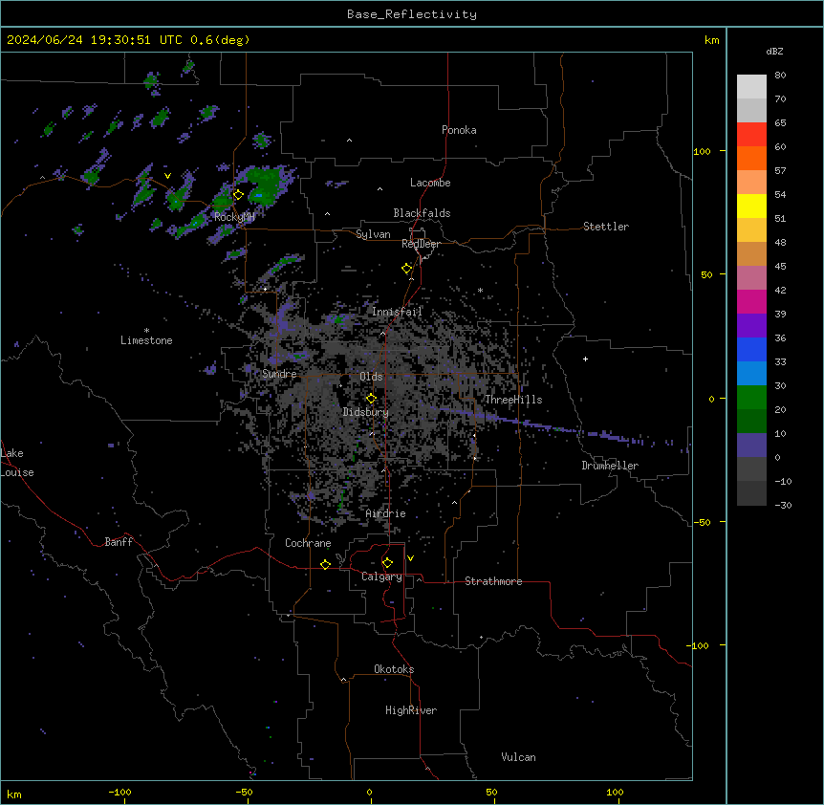The image size is (824, 805).
Task: Click the Strathmore label
Action: click(493, 581)
